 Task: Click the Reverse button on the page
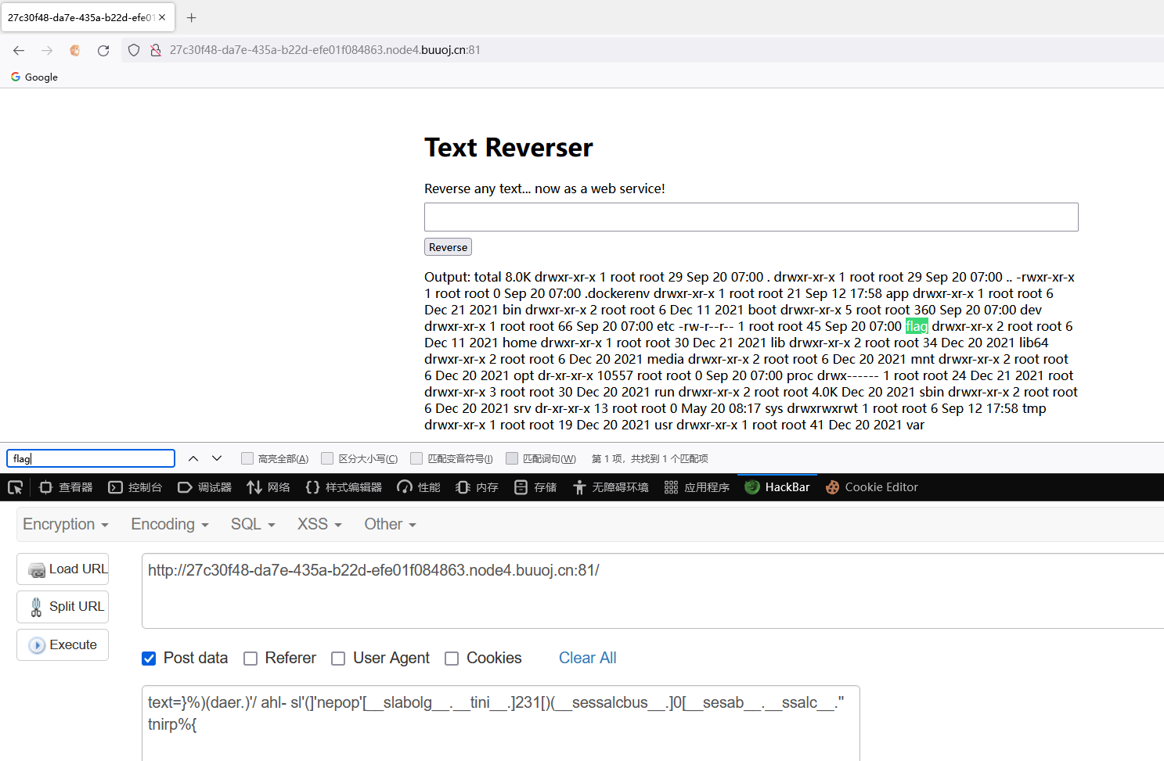pyautogui.click(x=447, y=246)
